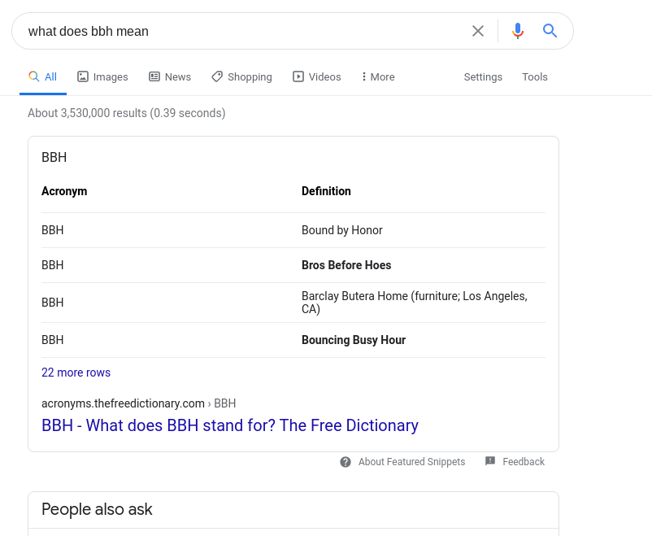Switch to the Images tab
Image resolution: width=652 pixels, height=536 pixels.
(x=102, y=77)
